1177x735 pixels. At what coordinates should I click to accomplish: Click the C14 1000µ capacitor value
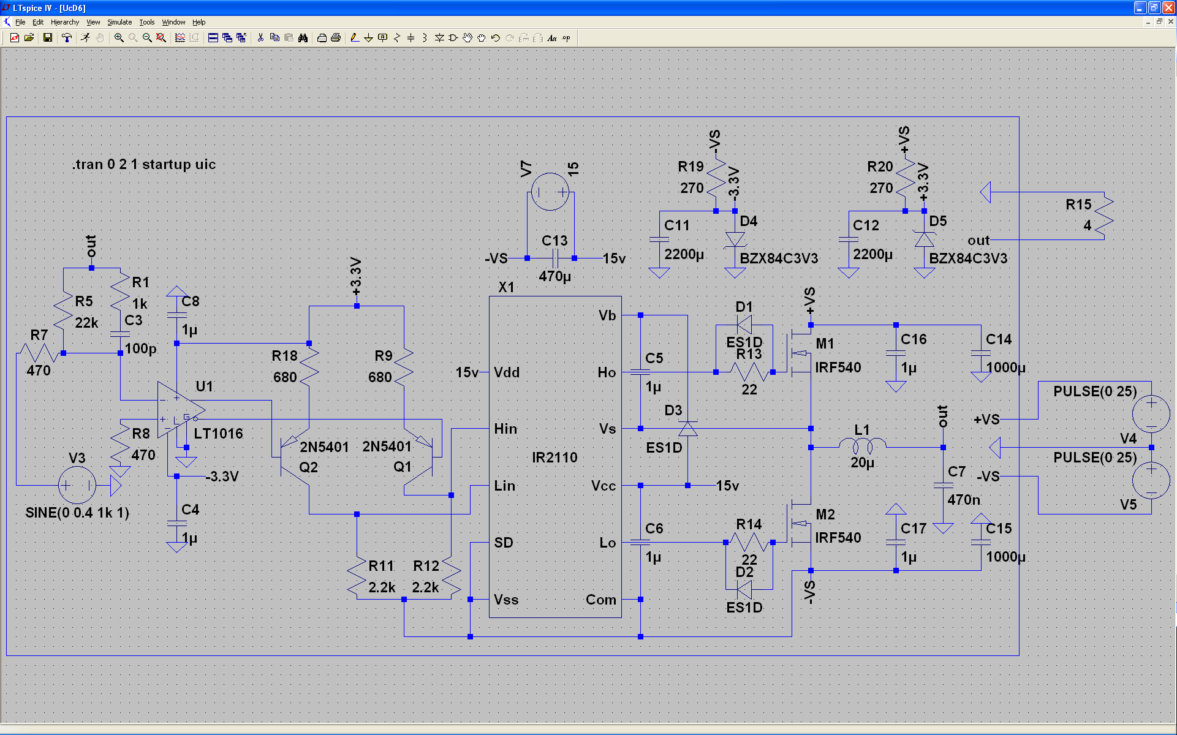(1005, 367)
